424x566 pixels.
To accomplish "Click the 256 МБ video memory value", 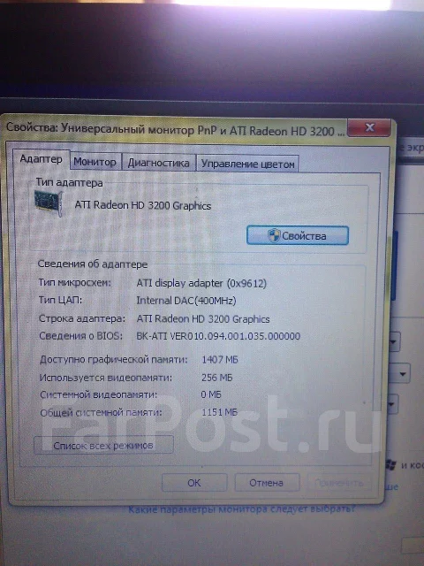I will 216,378.
